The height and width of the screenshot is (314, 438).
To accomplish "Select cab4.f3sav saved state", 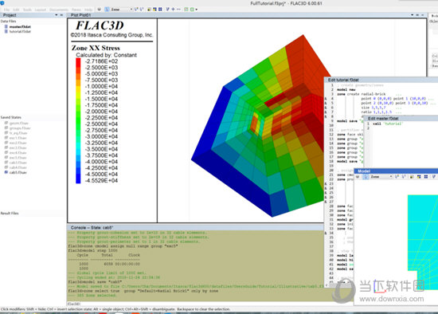I will tap(18, 167).
